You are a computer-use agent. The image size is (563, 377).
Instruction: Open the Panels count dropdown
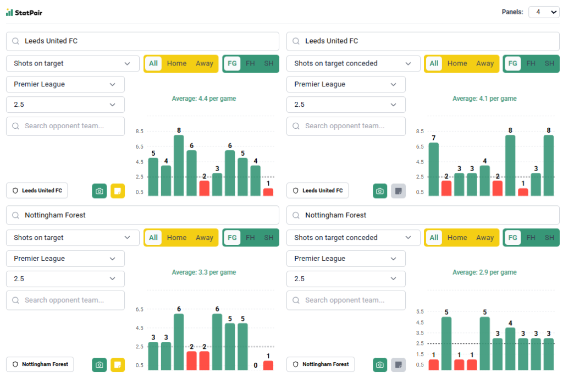[x=543, y=12]
